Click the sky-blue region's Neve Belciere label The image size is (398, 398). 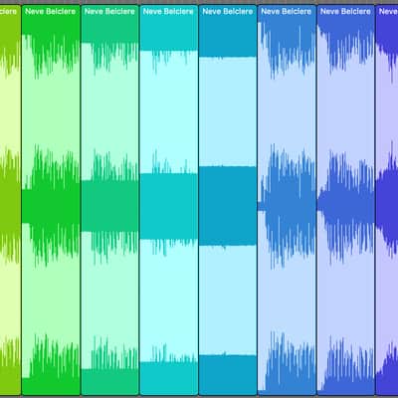point(228,12)
